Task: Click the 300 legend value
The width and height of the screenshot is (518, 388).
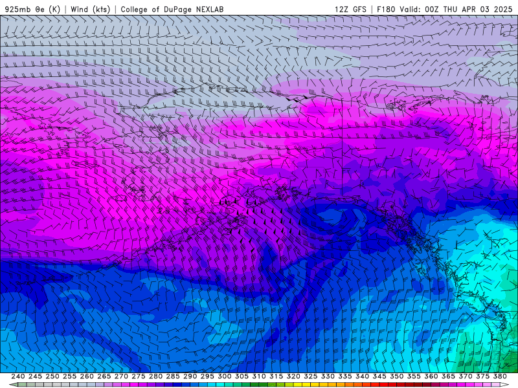Action: click(x=224, y=376)
